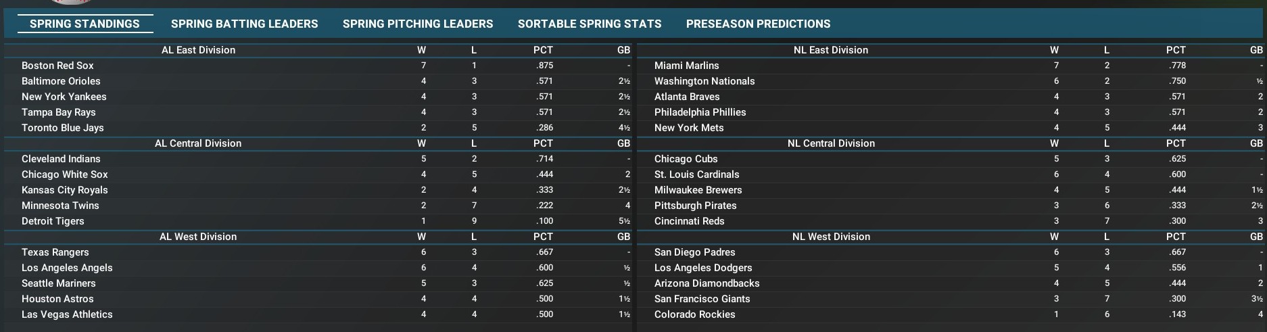Image resolution: width=1267 pixels, height=332 pixels.
Task: Click the NL West Division header
Action: click(x=831, y=237)
